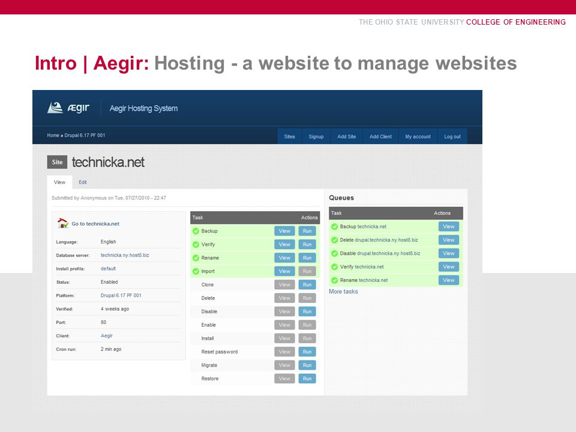Select Add Client in navigation
576x432 pixels.
point(380,136)
